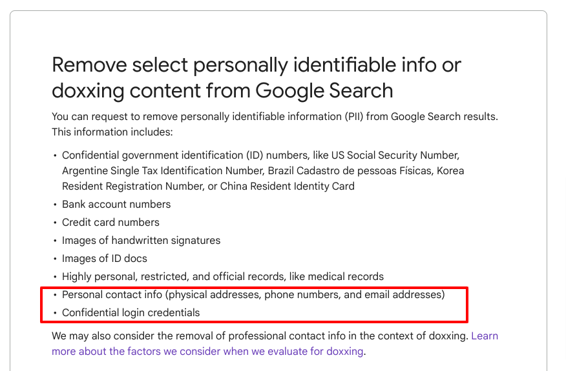Click the "China Resident Identity Card" text

coord(288,186)
